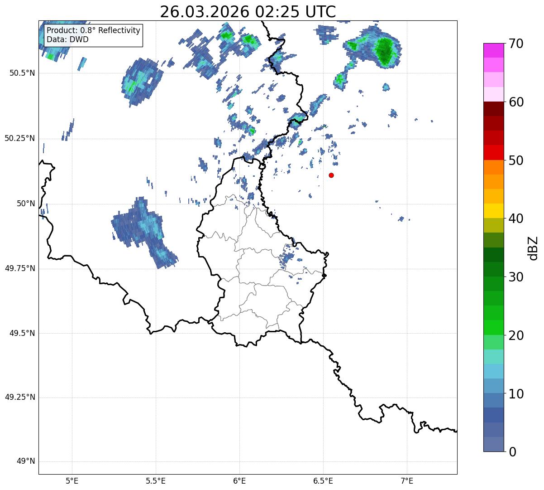Click the 6.5°E longitude label
The width and height of the screenshot is (544, 490).
tap(323, 481)
